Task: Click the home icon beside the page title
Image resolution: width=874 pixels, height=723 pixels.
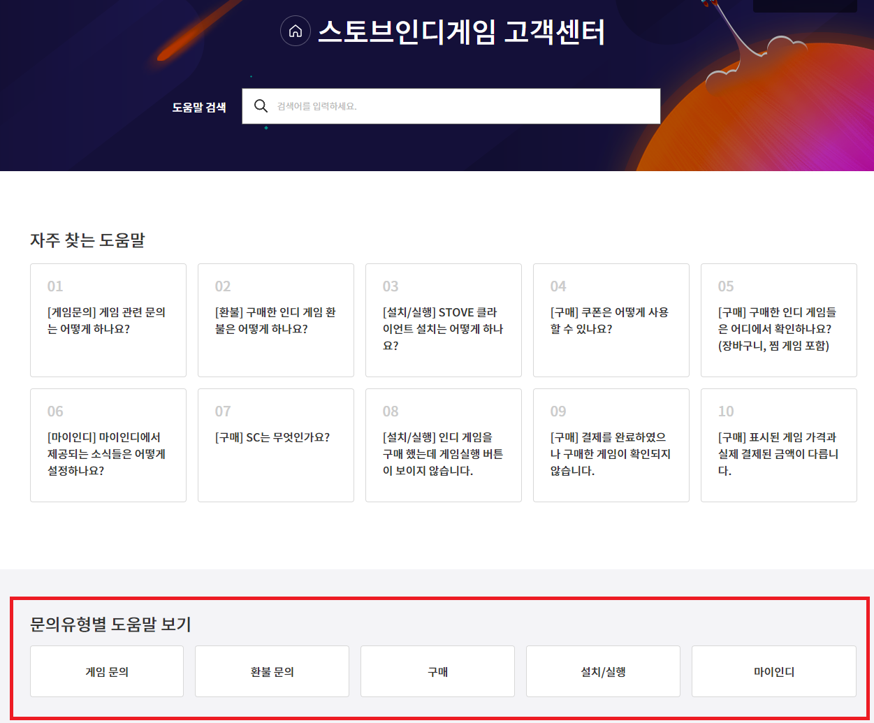Action: 295,31
